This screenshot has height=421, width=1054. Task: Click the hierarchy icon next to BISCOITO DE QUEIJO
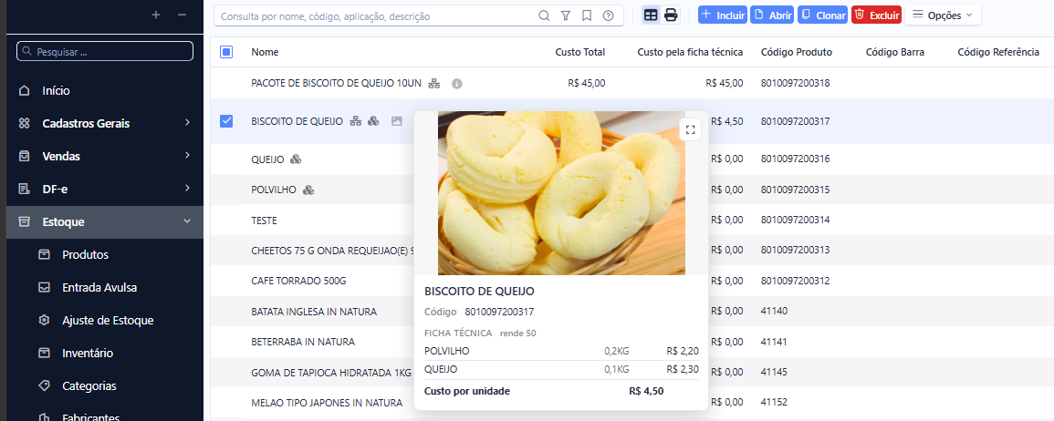[356, 121]
